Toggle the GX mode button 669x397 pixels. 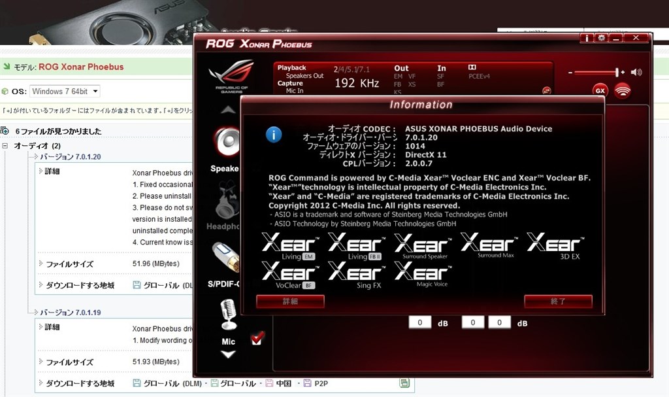point(600,90)
